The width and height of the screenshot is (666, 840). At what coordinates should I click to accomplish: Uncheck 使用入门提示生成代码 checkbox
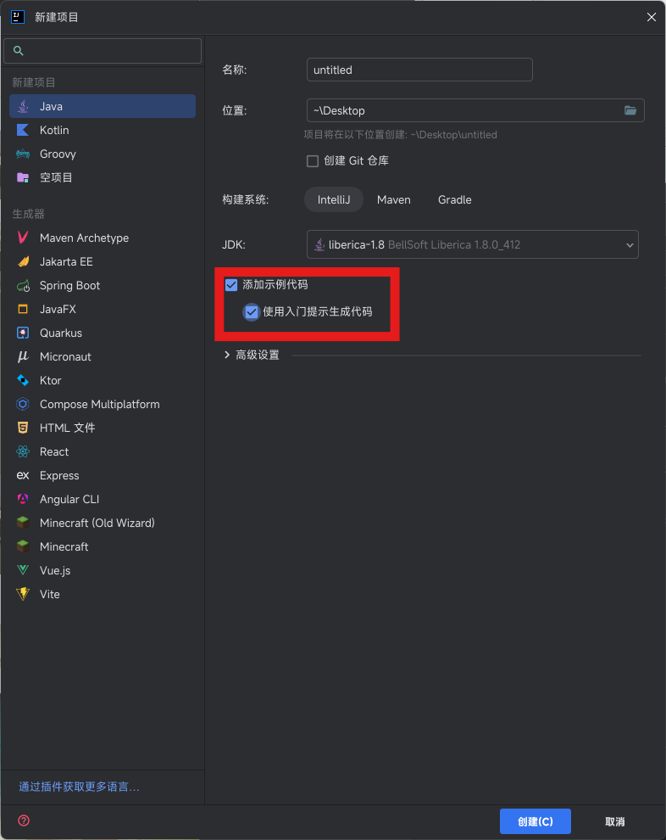[x=252, y=311]
